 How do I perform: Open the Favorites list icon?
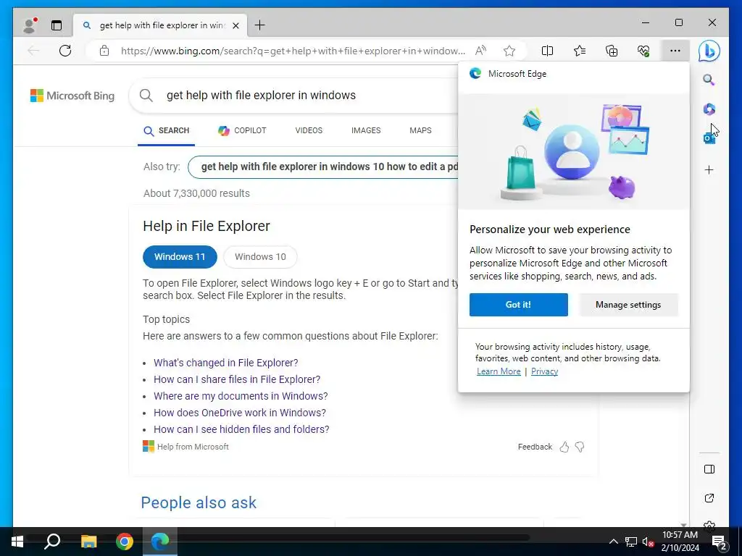click(x=580, y=51)
